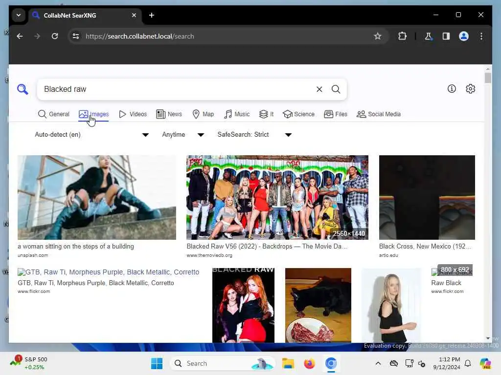Open the SafeSearch: Strict dropdown
The image size is (501, 375).
coord(254,135)
